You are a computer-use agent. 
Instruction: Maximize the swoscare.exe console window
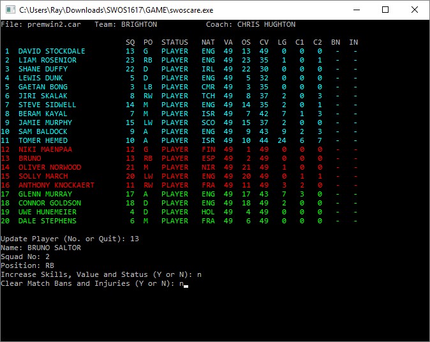pos(385,10)
